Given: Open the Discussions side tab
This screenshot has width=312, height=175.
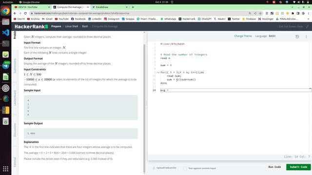Looking at the screenshot, I should click(15, 130).
